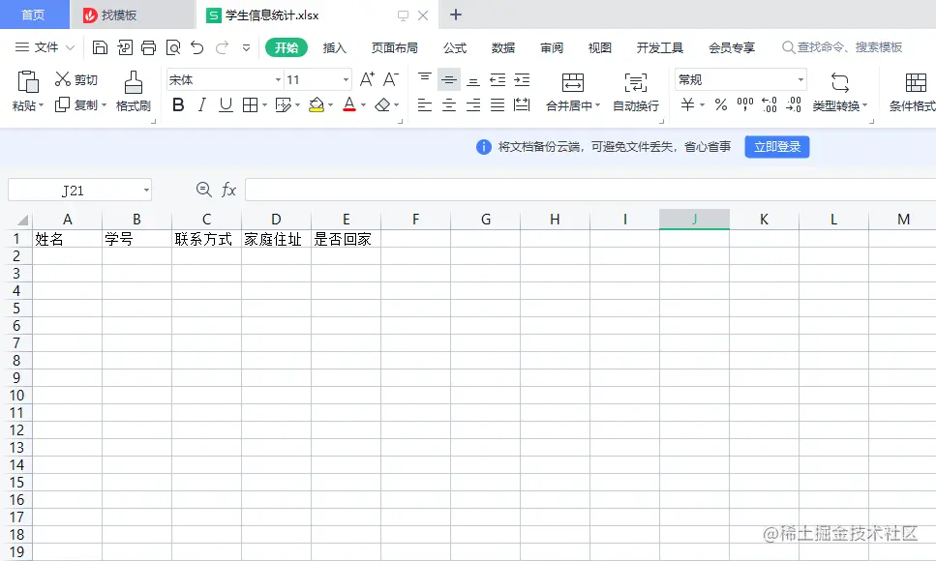The height and width of the screenshot is (561, 936).
Task: Click Justify alignment icon
Action: click(498, 105)
